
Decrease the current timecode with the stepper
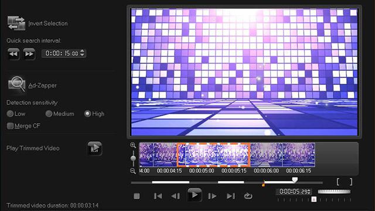tap(309, 193)
